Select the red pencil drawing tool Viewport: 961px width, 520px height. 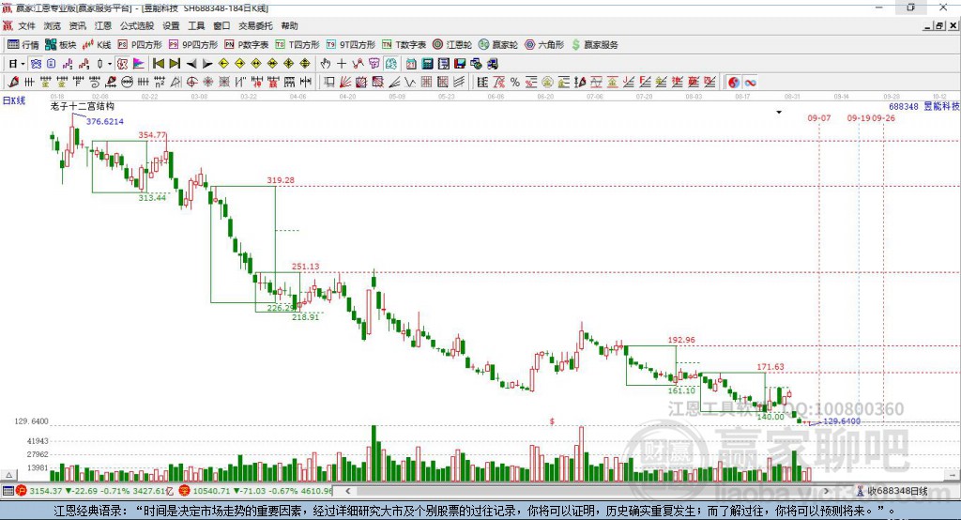click(13, 82)
